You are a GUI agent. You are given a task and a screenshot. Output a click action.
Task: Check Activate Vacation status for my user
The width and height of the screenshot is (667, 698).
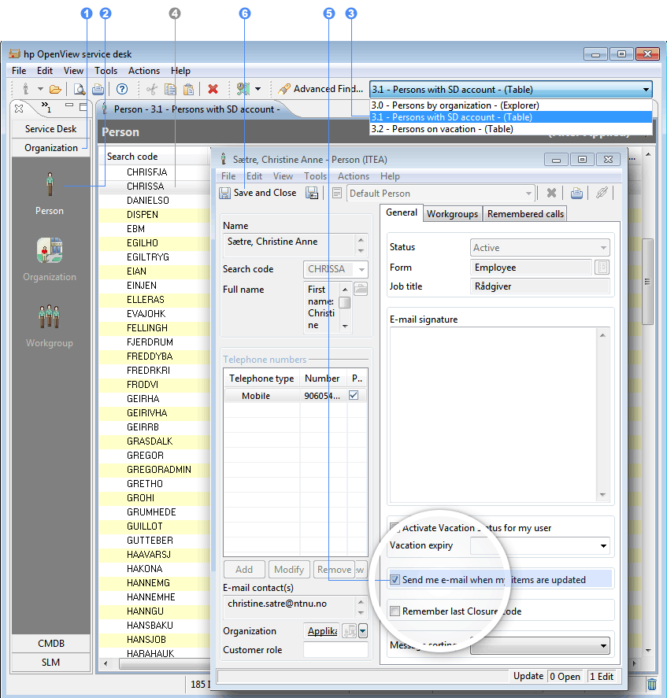coord(395,528)
